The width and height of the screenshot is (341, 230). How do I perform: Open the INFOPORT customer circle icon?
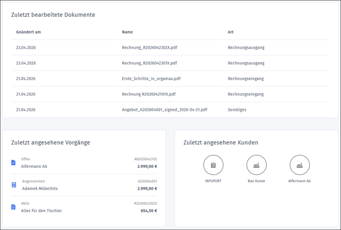click(x=213, y=165)
